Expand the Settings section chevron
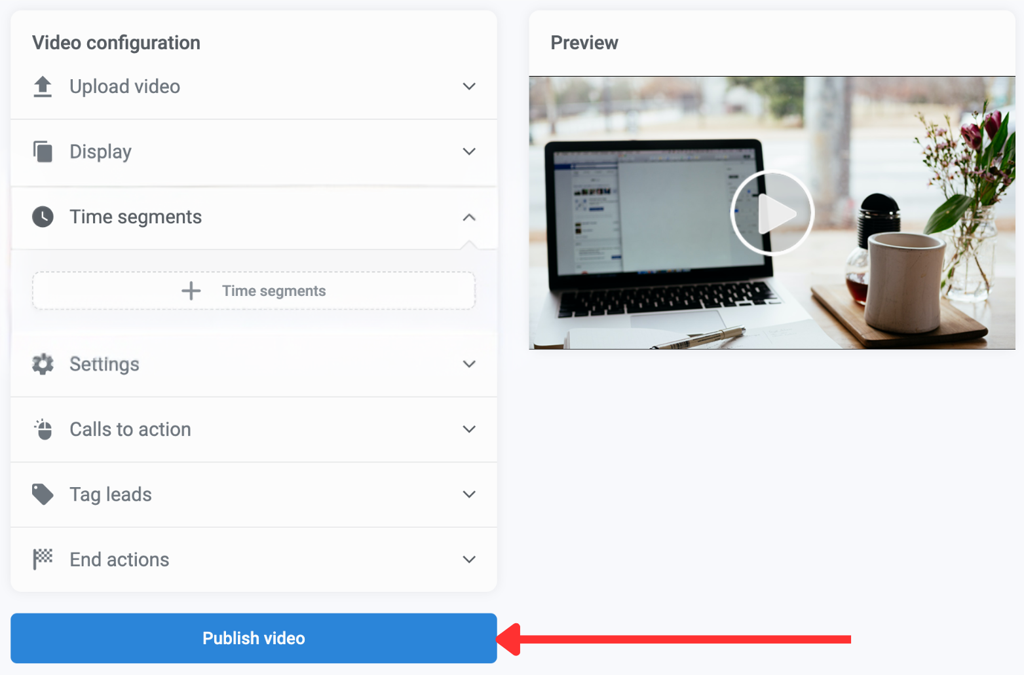1024x675 pixels. 469,364
